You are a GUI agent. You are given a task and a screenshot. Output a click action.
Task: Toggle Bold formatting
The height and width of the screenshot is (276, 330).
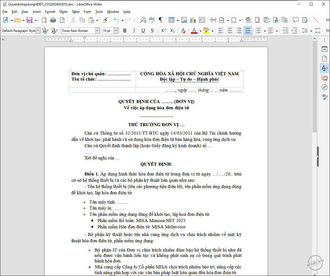(x=125, y=31)
